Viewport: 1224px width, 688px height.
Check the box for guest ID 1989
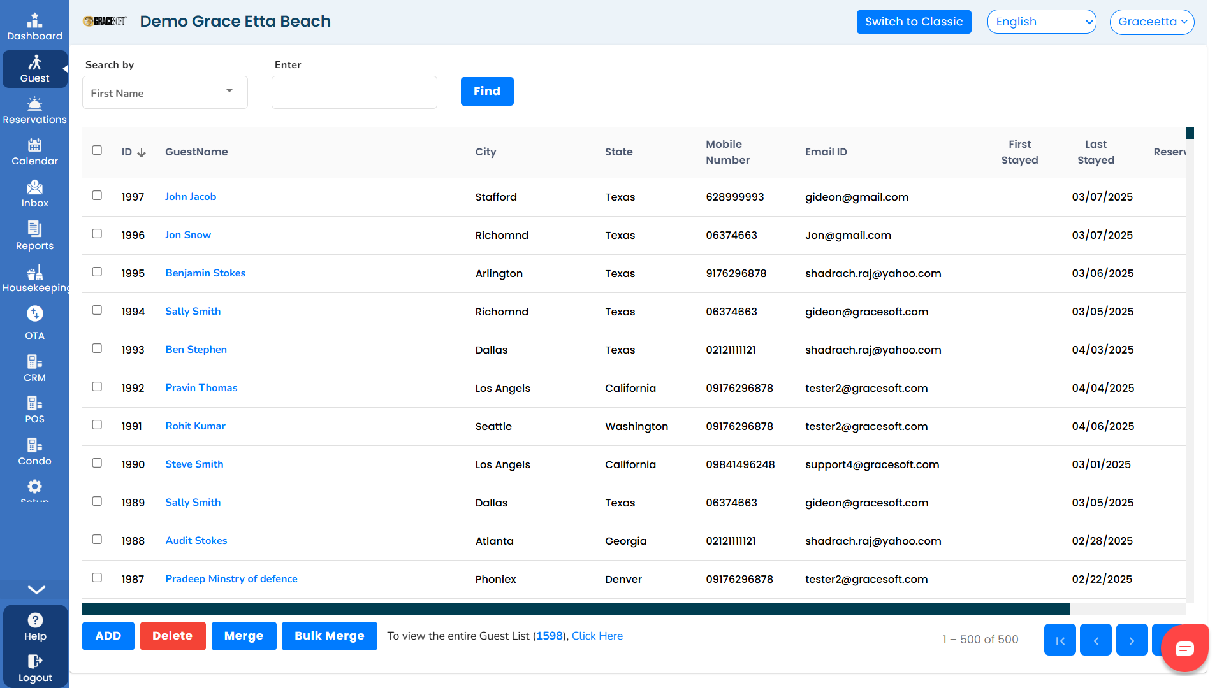point(97,501)
